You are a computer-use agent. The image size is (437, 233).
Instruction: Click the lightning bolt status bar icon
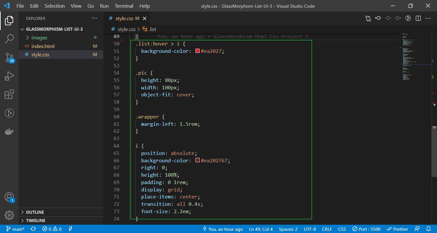coord(71,229)
